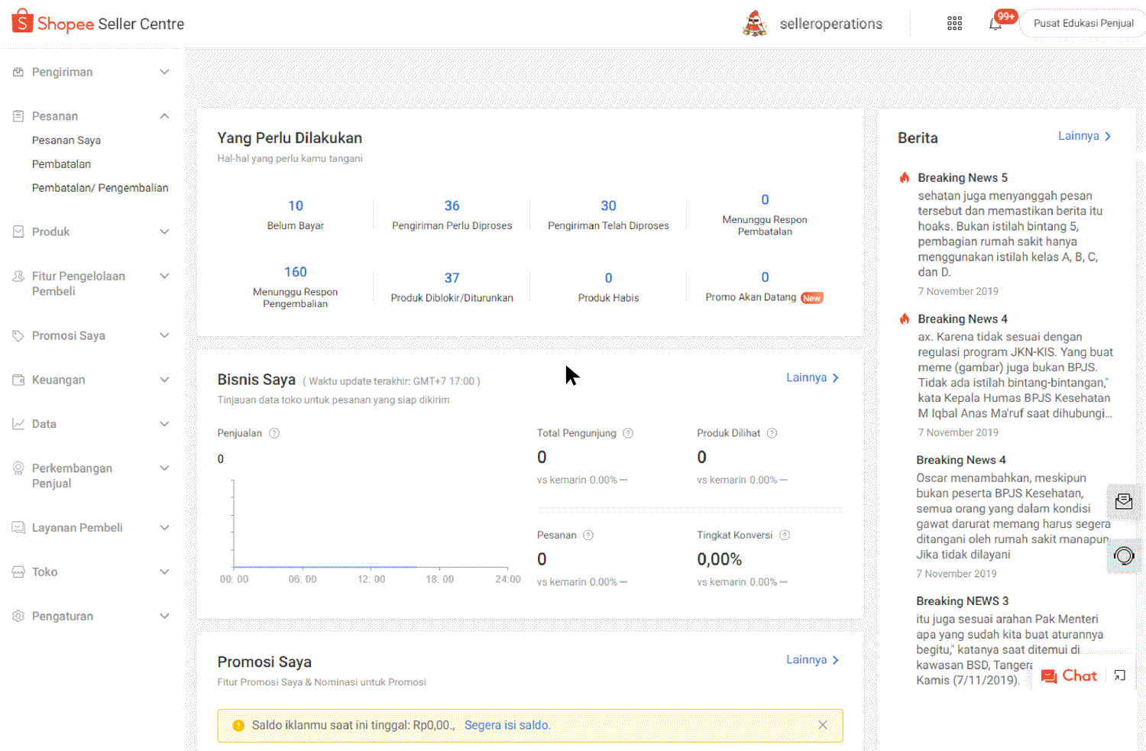Click the Shopee logo icon

pos(22,22)
